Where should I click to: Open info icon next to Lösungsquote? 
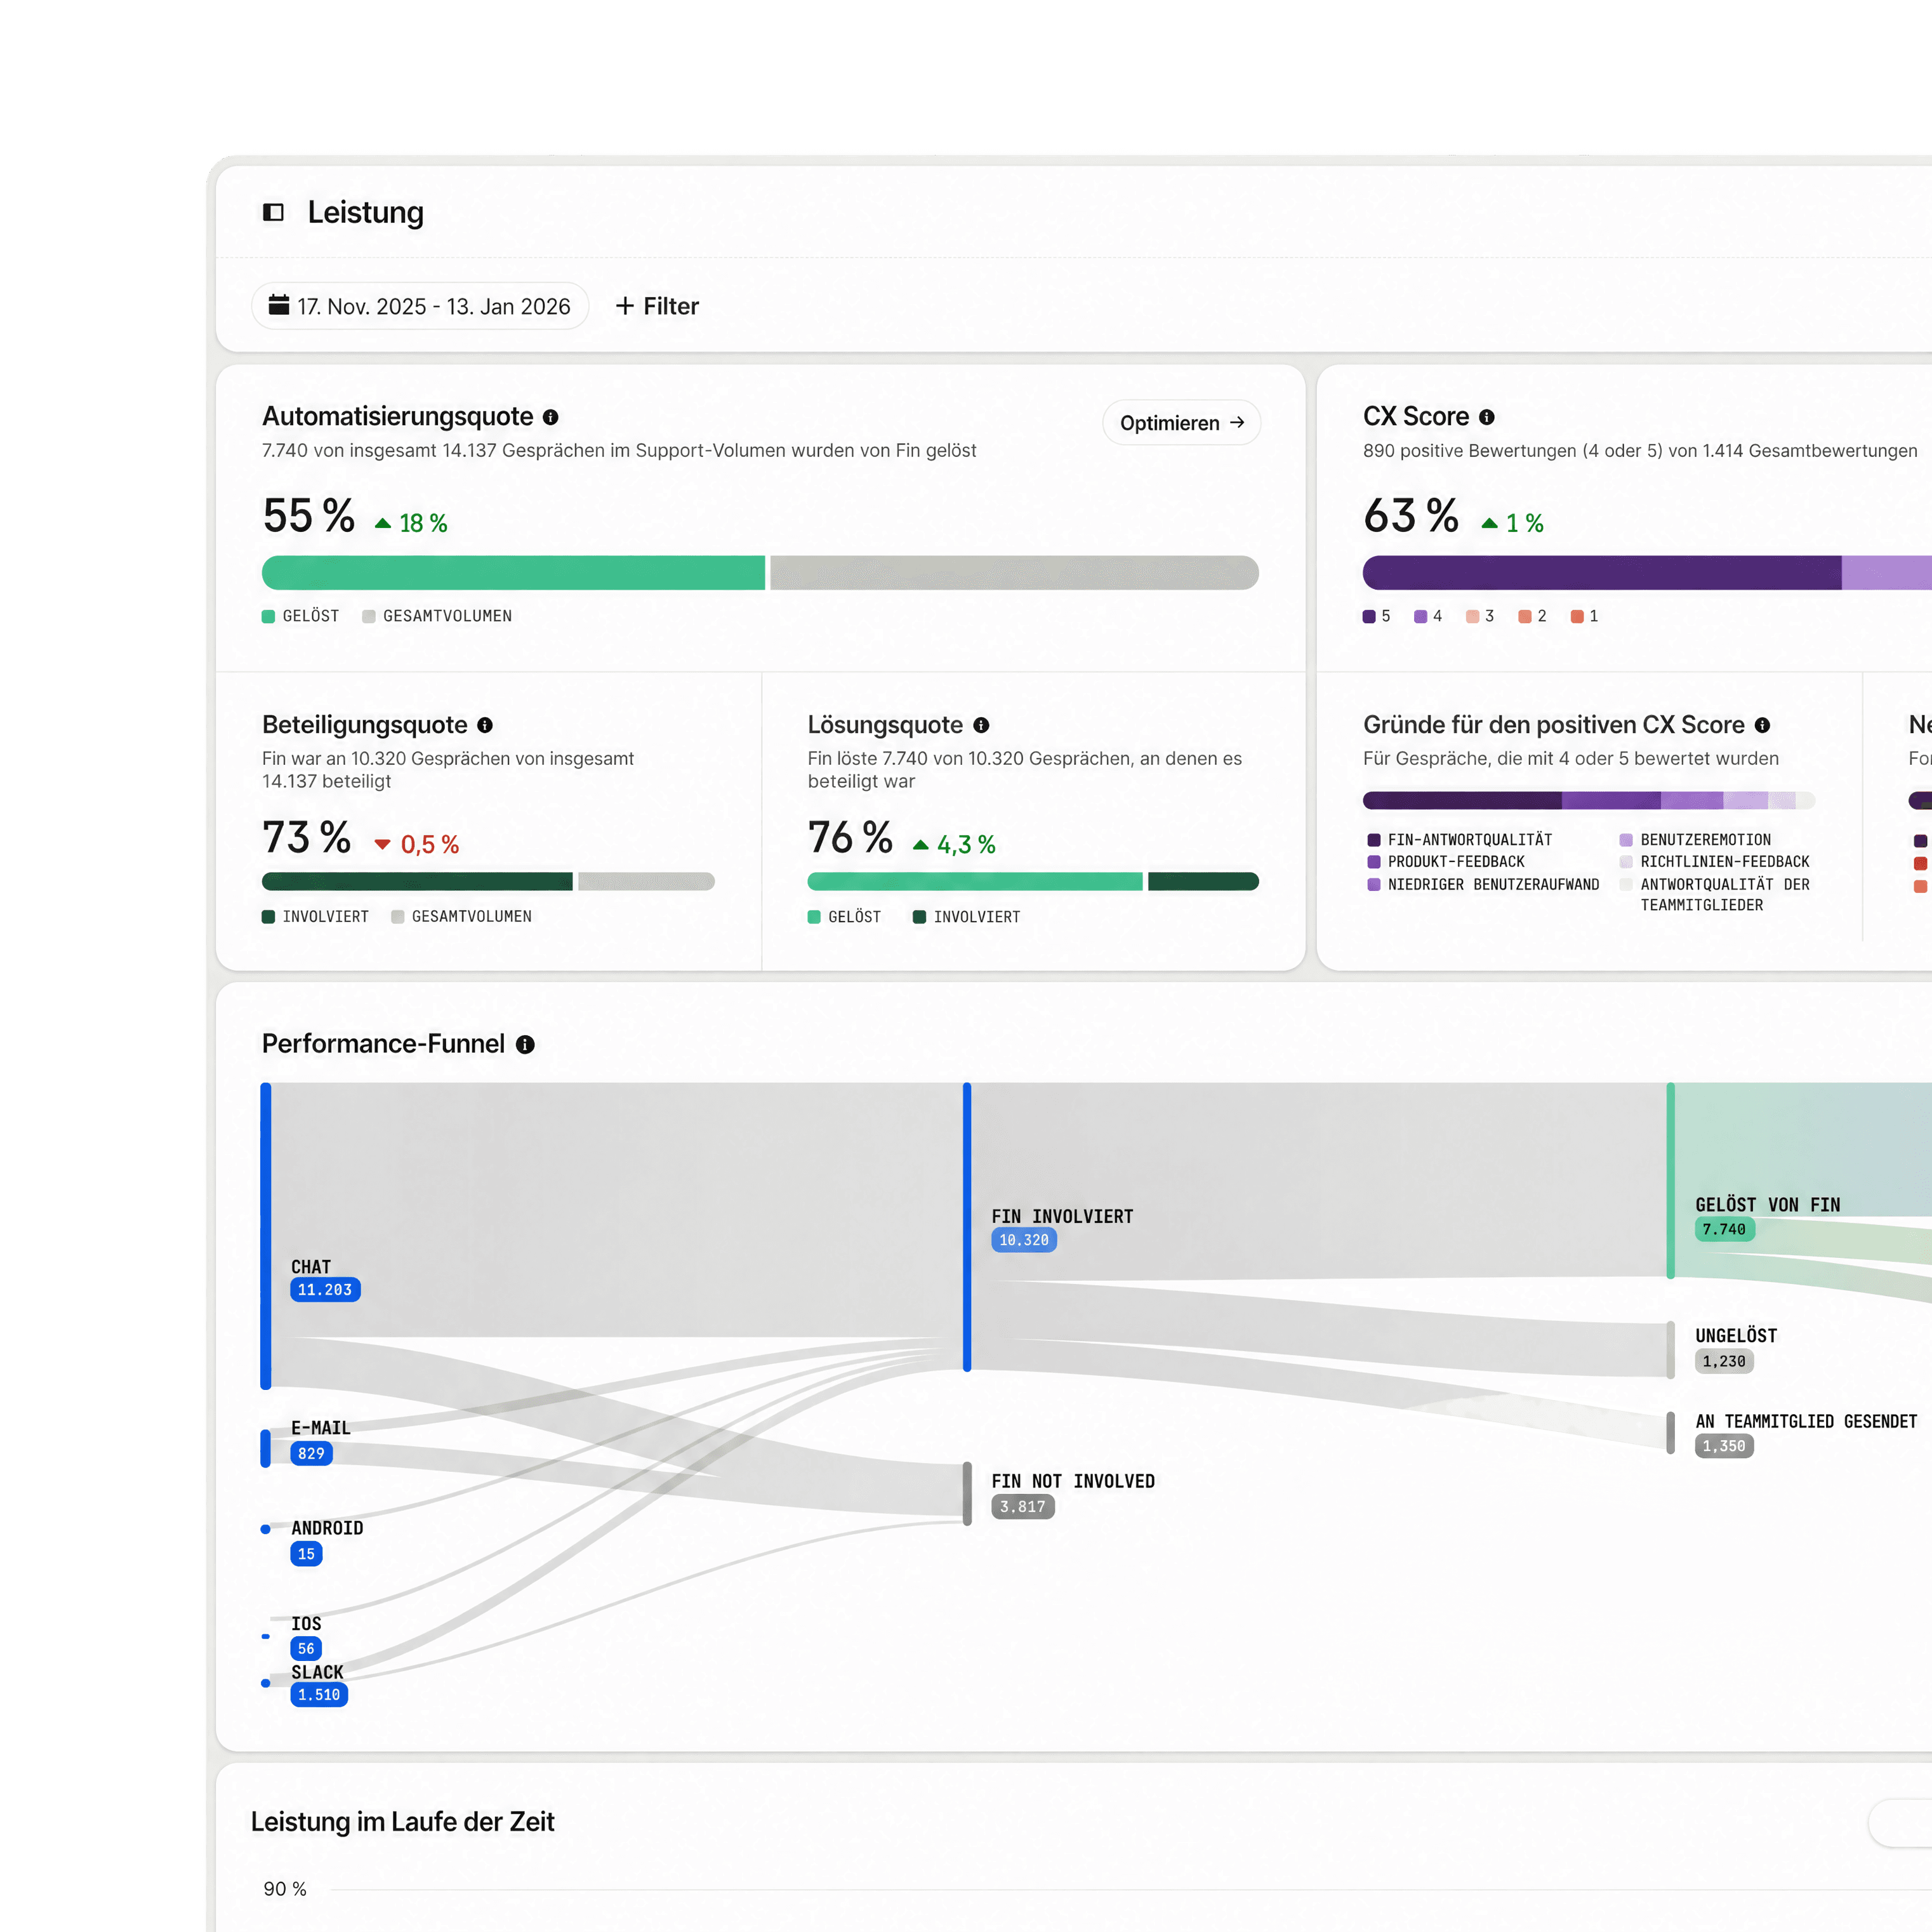[x=981, y=725]
